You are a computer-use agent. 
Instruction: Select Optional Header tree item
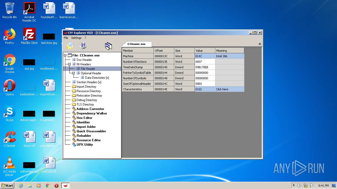coord(91,73)
